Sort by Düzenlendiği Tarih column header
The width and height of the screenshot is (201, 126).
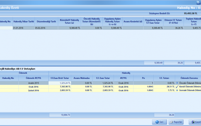46,21
